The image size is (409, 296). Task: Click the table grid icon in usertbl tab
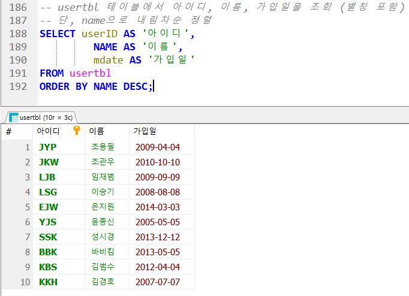(x=14, y=117)
